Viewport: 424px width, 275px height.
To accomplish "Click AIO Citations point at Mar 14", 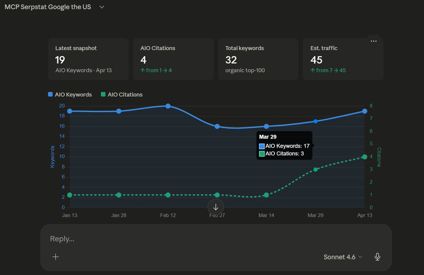I will pyautogui.click(x=266, y=195).
